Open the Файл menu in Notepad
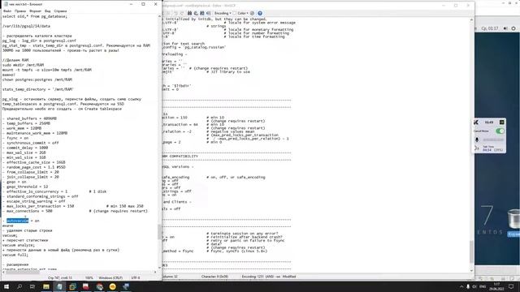The height and width of the screenshot is (292, 520). tap(7, 11)
